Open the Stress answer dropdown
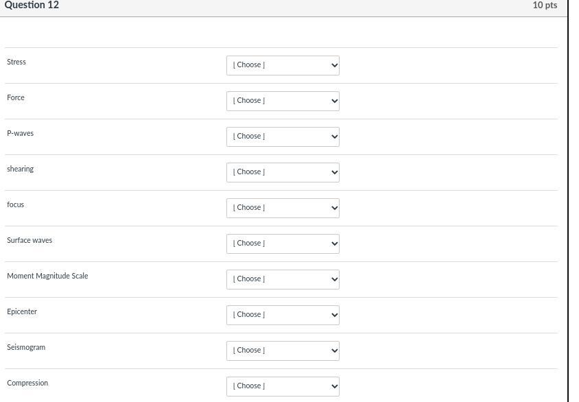 click(x=283, y=65)
